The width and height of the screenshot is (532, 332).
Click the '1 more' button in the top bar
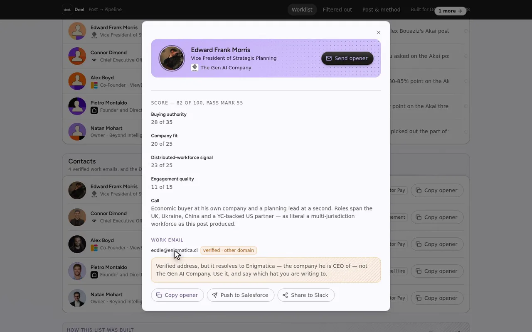(450, 11)
